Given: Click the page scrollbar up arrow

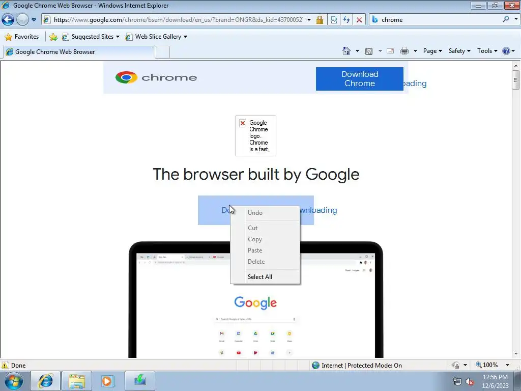Looking at the screenshot, I should [516, 66].
